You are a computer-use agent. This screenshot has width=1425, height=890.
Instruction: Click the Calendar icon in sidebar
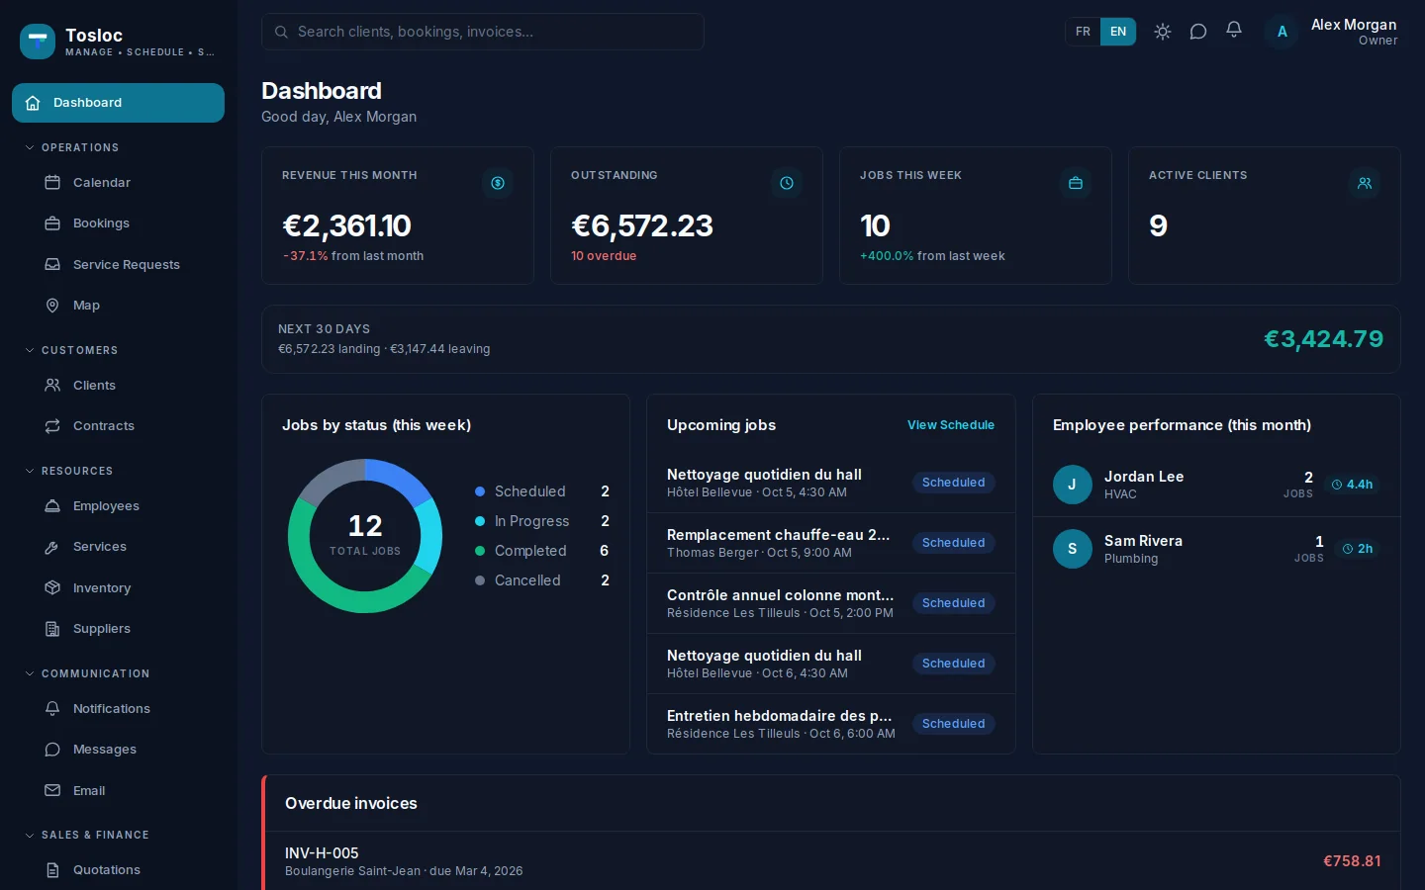click(x=52, y=182)
